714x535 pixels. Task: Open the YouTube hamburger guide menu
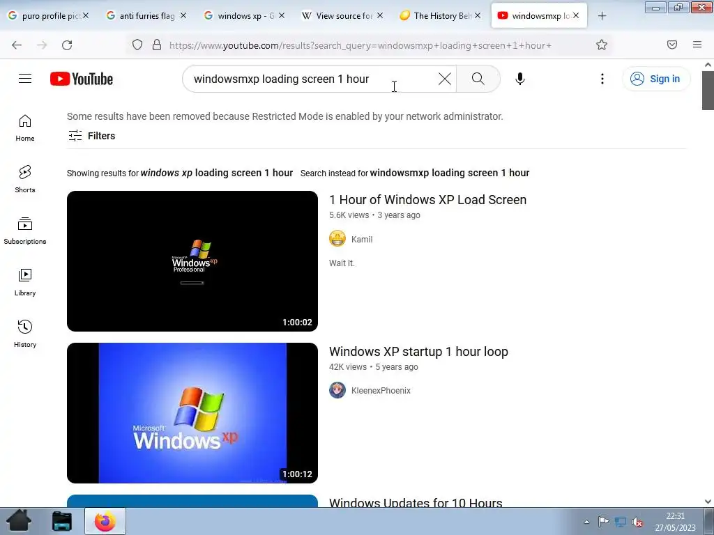[25, 79]
